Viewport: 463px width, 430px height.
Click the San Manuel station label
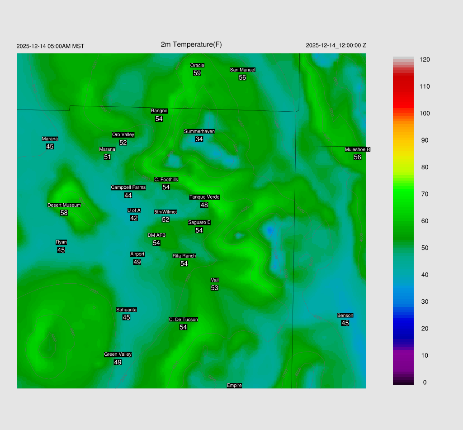pyautogui.click(x=242, y=70)
